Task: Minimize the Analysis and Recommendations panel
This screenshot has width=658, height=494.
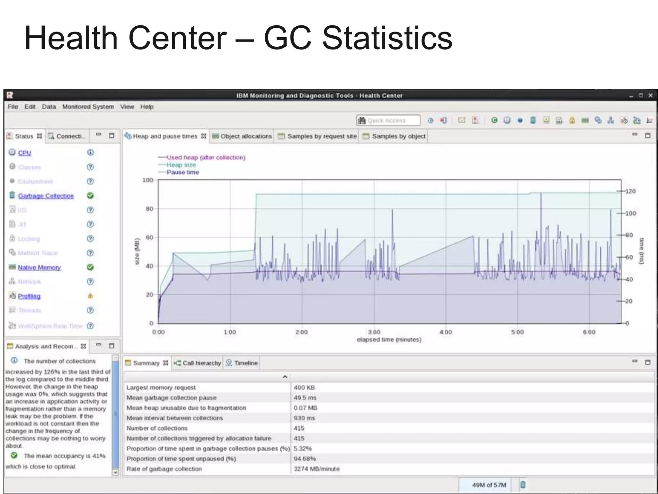Action: coord(99,345)
